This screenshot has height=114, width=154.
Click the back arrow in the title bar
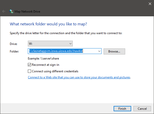tap(4, 11)
